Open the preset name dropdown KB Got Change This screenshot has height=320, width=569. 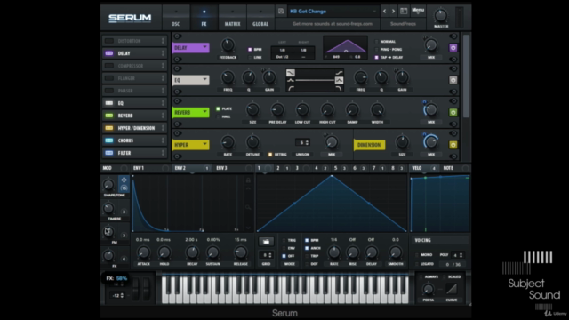[x=333, y=12]
